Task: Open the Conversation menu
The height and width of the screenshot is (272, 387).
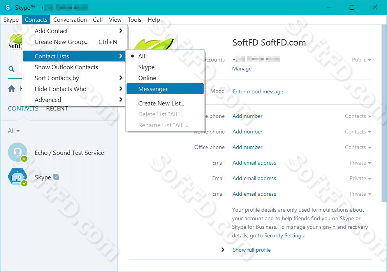Action: [x=70, y=20]
